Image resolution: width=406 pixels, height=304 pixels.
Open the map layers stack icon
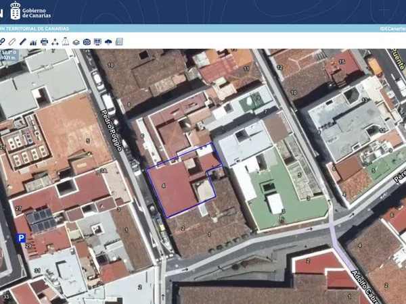76,42
